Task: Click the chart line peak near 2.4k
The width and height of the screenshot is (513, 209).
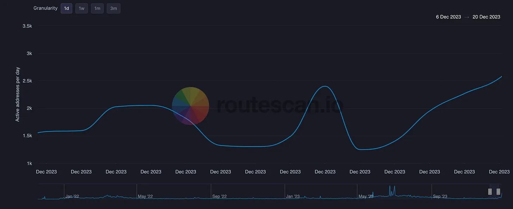Action: pos(325,86)
